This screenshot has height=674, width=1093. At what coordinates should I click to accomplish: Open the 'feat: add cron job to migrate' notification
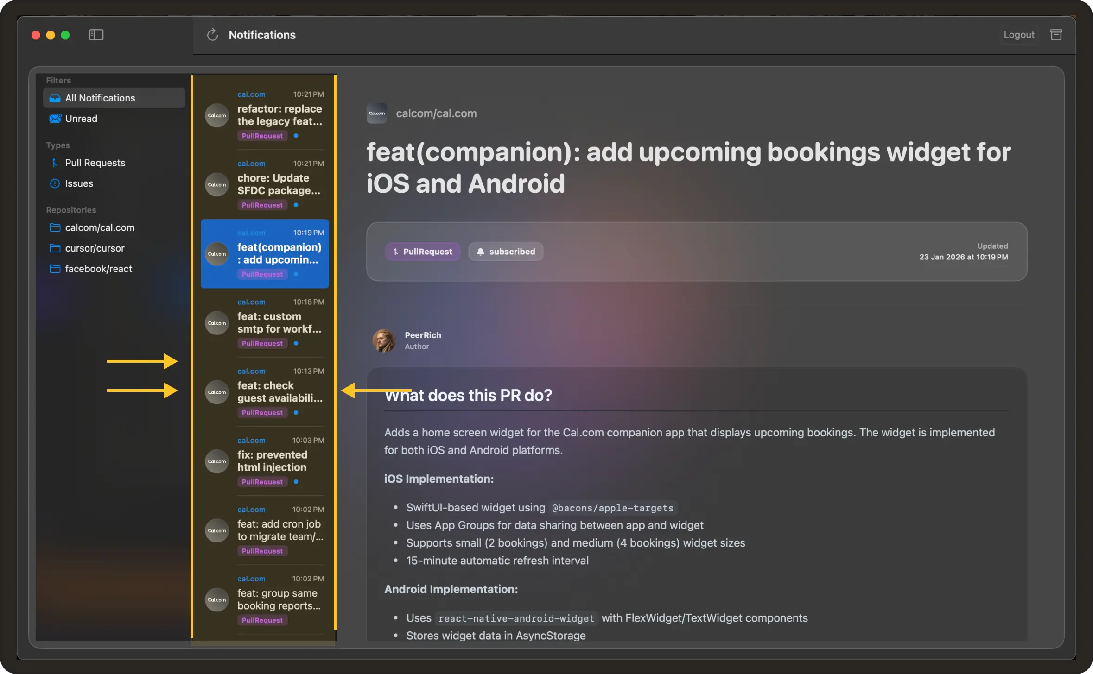[x=280, y=530]
